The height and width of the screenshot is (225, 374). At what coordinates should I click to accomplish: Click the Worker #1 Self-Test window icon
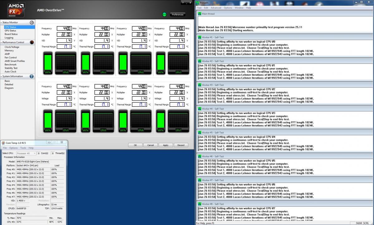coord(200,37)
